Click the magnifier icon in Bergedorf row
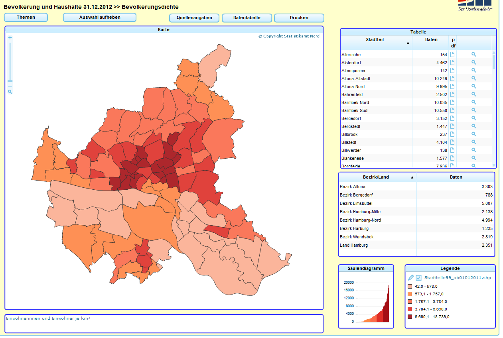Screen dimensions: 503x338 pyautogui.click(x=474, y=118)
